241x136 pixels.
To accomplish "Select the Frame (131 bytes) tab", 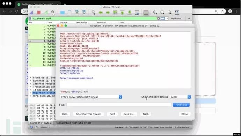I will pyautogui.click(x=41, y=123).
